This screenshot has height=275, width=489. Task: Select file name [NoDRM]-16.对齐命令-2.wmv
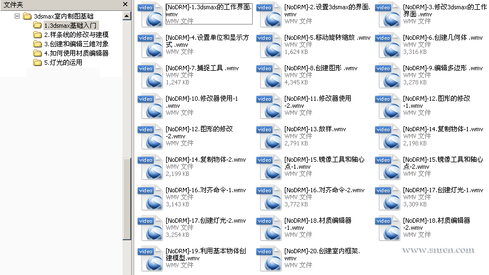point(325,190)
